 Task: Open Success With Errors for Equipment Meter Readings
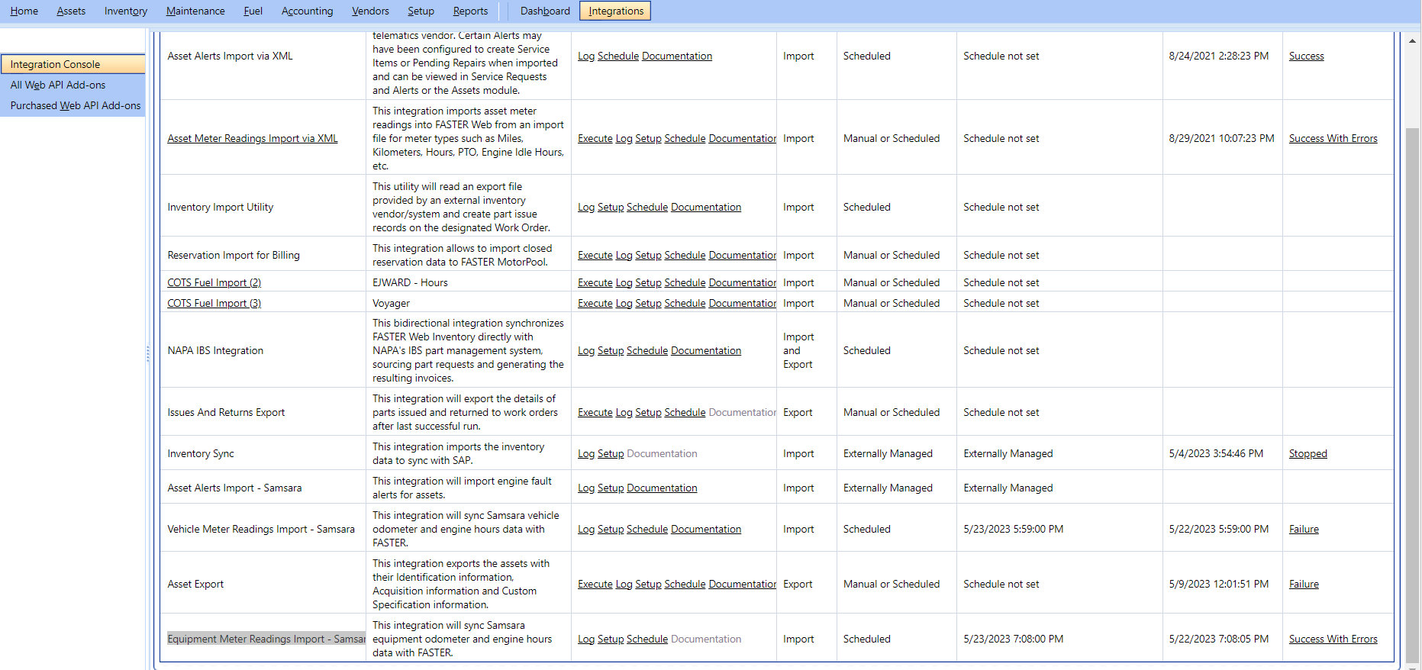pyautogui.click(x=1333, y=639)
